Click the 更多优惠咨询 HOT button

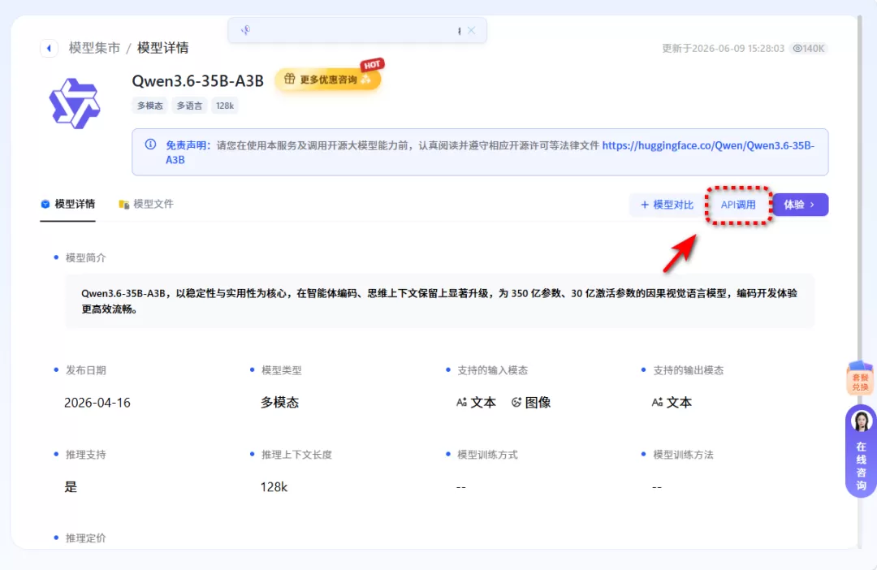coord(328,80)
